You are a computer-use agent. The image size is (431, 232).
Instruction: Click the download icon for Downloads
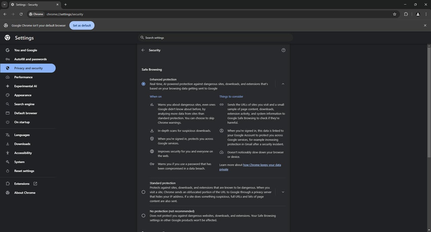[7, 144]
